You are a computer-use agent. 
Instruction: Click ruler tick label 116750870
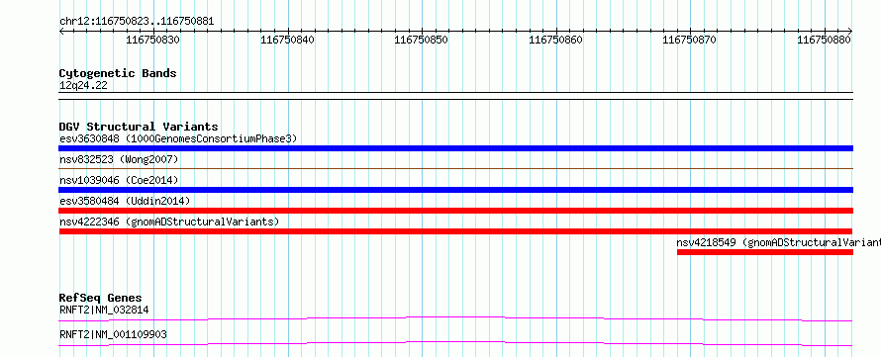[690, 40]
